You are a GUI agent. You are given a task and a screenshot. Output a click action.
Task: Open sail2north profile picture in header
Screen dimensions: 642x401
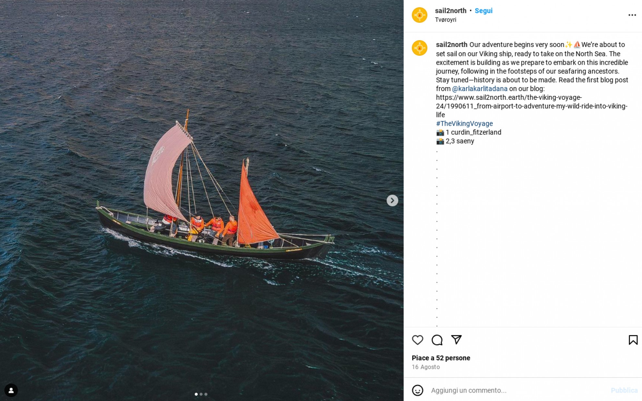[x=420, y=15]
